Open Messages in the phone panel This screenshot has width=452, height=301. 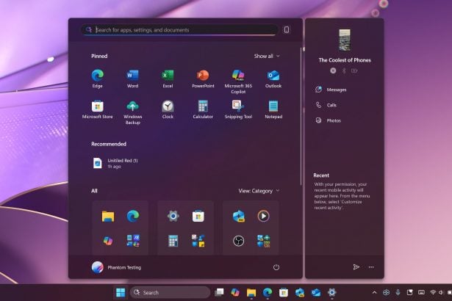click(331, 90)
